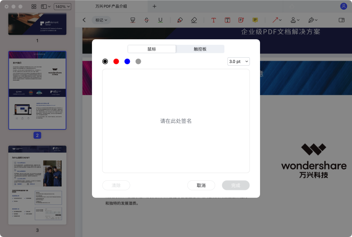Screen dimensions: 352x237
Task: Switch to the 鼠标 tab
Action: tap(151, 49)
